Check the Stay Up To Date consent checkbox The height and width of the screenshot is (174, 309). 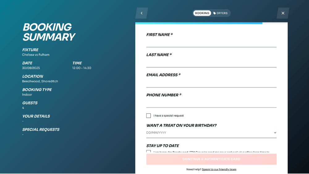148,151
